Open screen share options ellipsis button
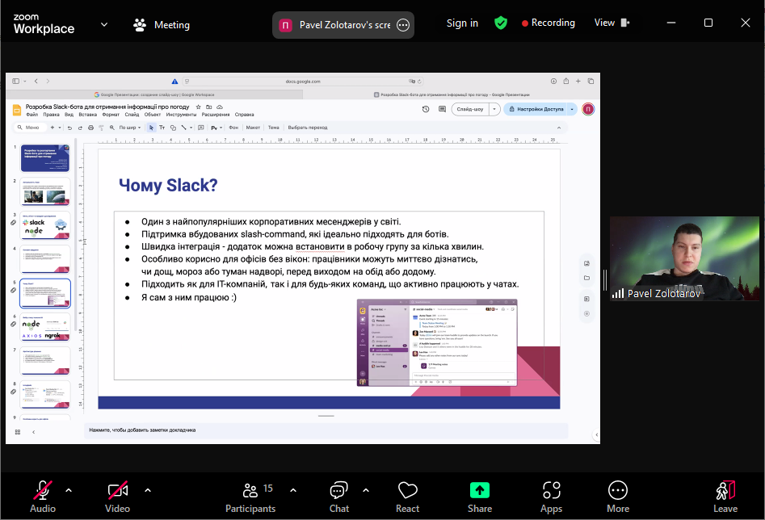Screen dimensions: 765x520 click(x=403, y=25)
